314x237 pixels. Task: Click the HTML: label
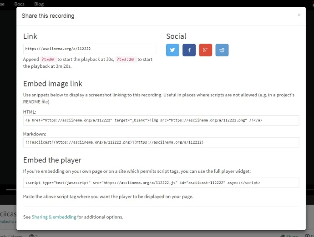point(30,112)
